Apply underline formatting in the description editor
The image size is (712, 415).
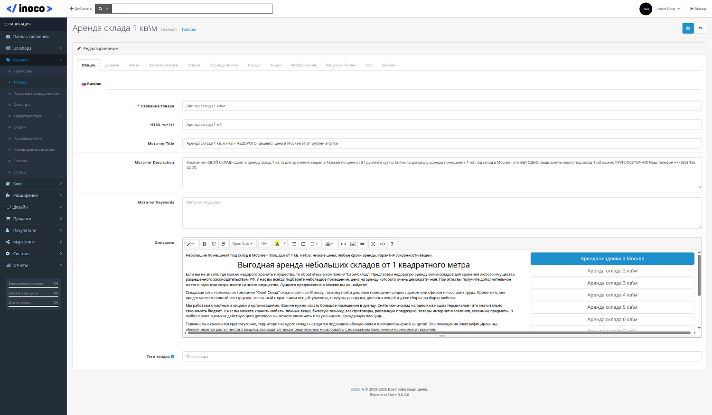pos(214,243)
